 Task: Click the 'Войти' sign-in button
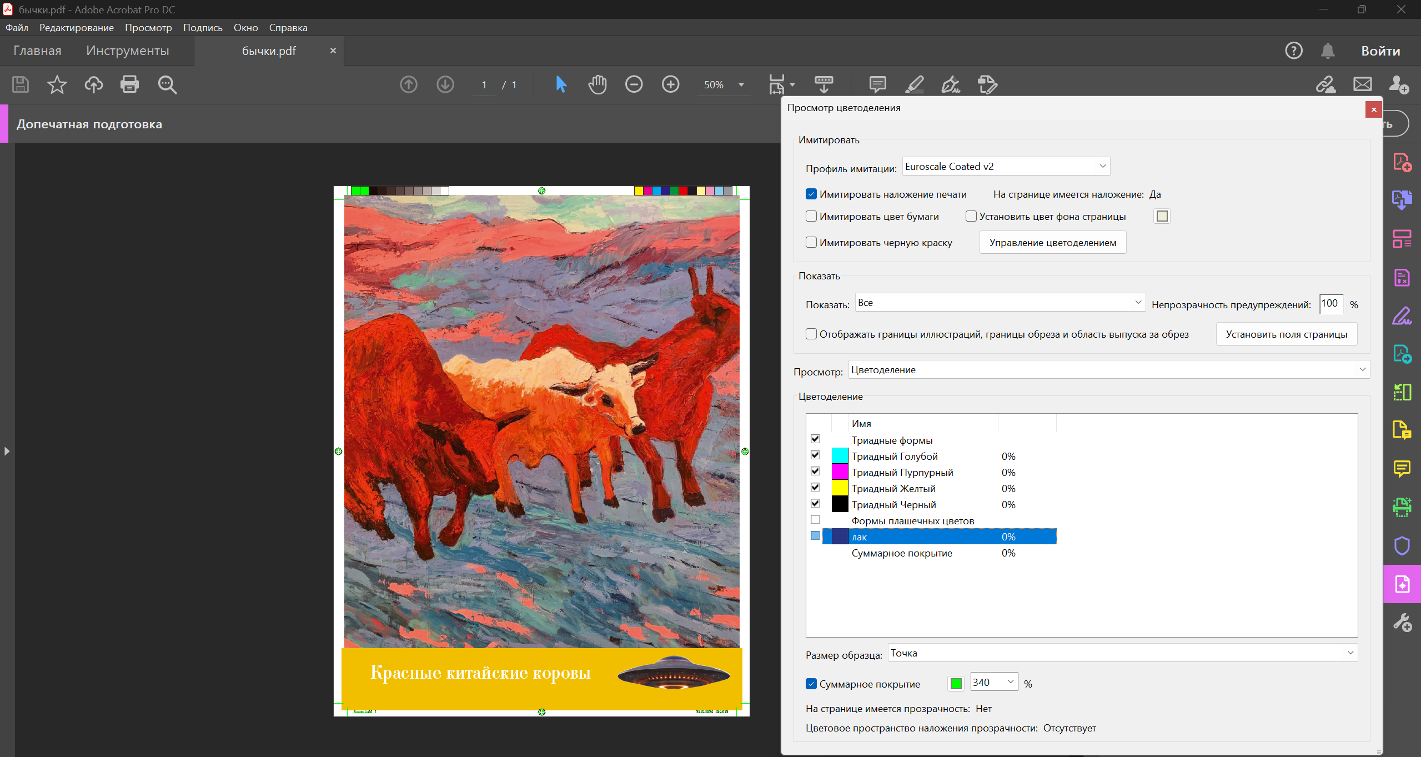pyautogui.click(x=1380, y=51)
